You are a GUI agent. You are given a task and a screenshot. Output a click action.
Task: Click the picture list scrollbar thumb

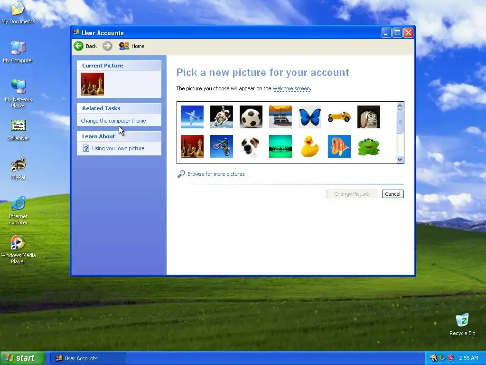coord(400,122)
